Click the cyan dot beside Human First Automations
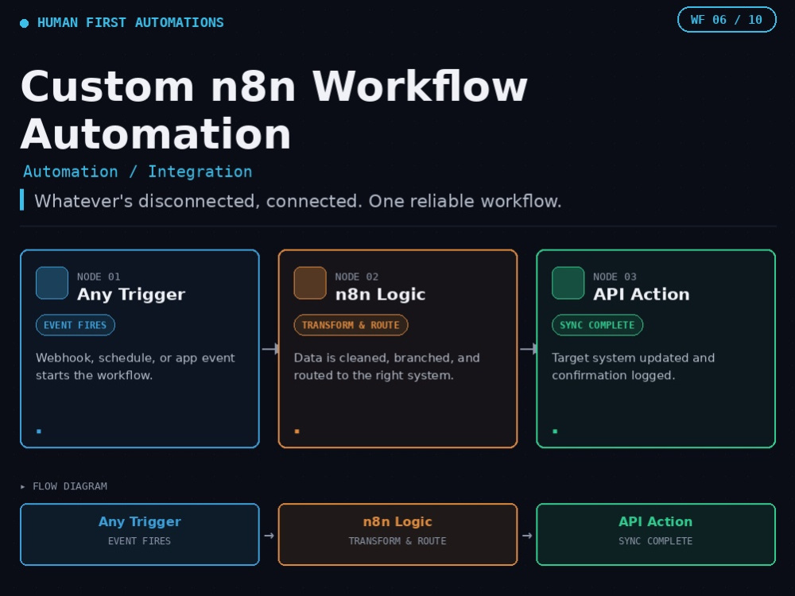This screenshot has height=596, width=795. [x=24, y=23]
